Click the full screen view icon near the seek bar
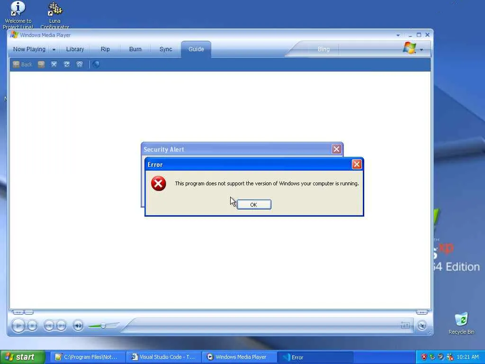Image resolution: width=485 pixels, height=364 pixels. click(405, 325)
